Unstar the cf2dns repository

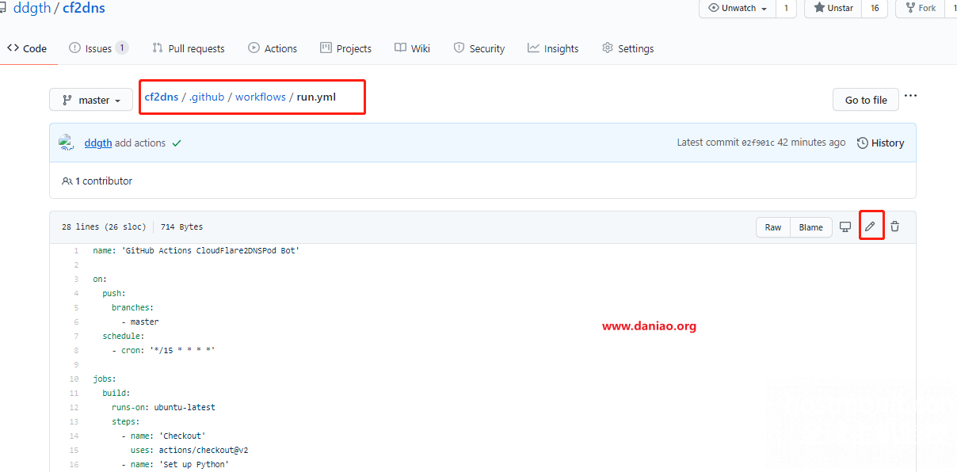(833, 8)
